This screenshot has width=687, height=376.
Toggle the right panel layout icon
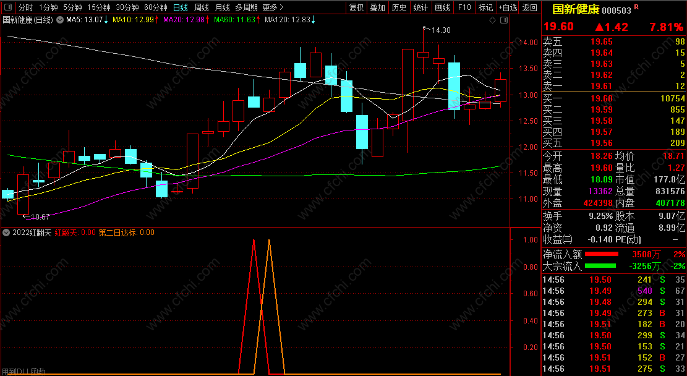point(504,20)
